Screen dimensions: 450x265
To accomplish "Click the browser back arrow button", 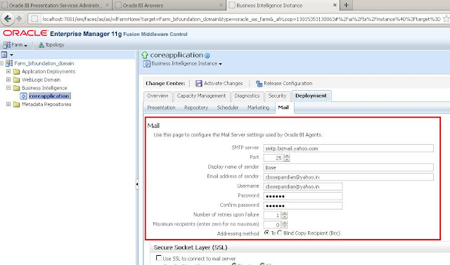I will (8, 19).
